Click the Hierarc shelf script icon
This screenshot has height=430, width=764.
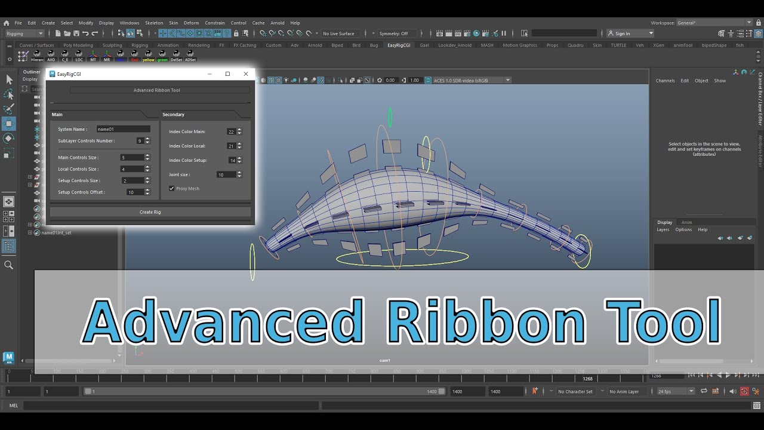pyautogui.click(x=37, y=56)
